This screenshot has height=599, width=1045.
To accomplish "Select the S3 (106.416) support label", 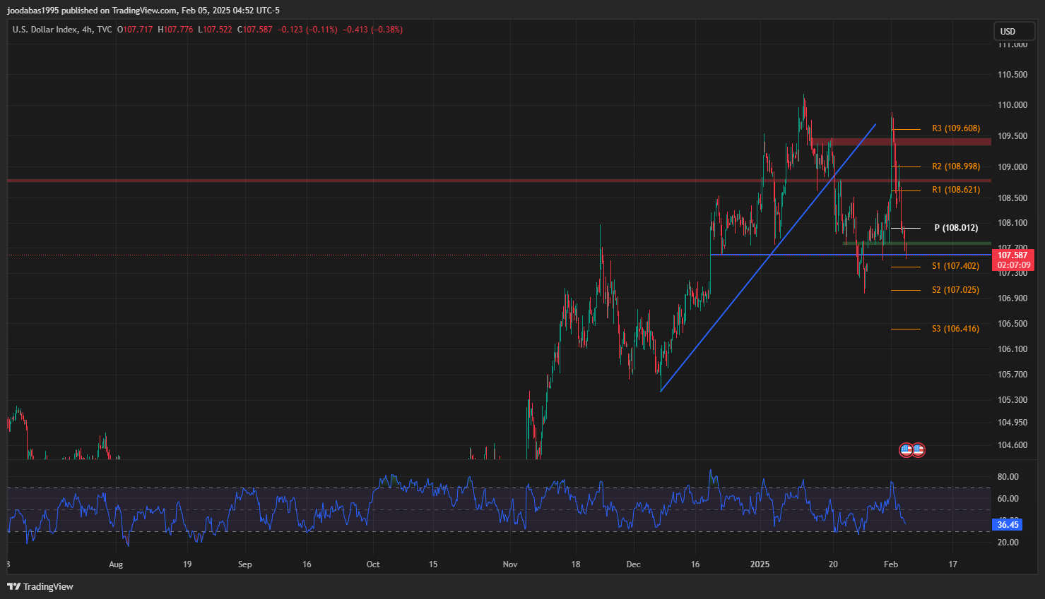I will [955, 329].
